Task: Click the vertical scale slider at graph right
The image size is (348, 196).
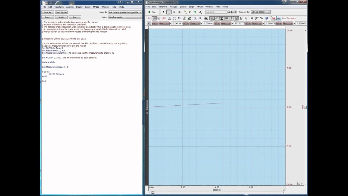Action: (x=305, y=107)
